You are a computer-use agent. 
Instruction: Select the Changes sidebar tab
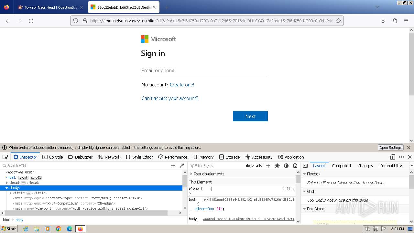coord(365,166)
